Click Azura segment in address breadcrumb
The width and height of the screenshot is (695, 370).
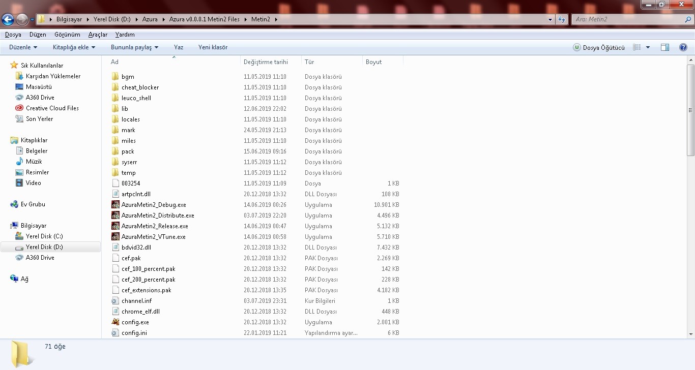click(150, 19)
